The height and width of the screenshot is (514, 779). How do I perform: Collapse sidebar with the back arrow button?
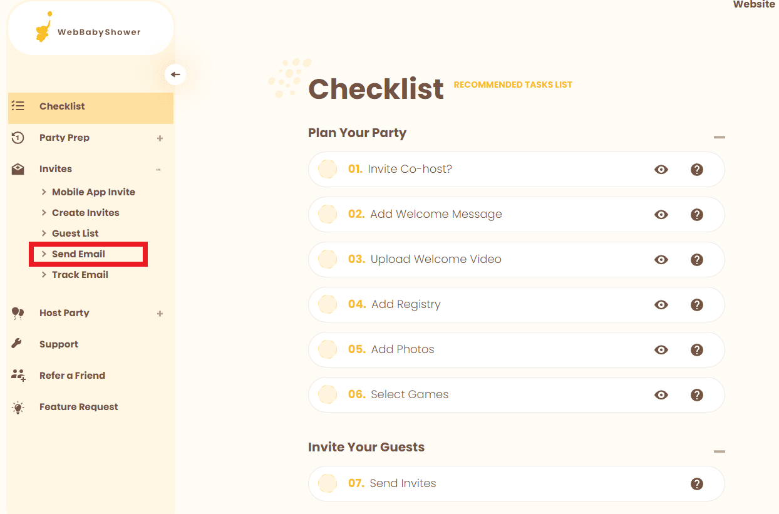click(175, 75)
